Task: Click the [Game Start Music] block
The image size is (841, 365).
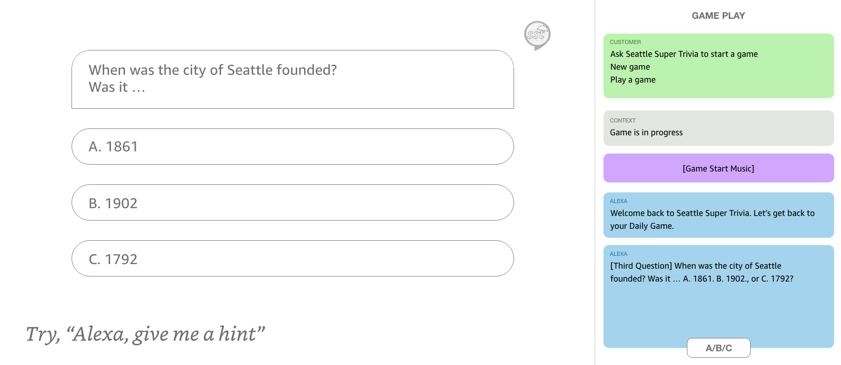Action: [x=718, y=168]
